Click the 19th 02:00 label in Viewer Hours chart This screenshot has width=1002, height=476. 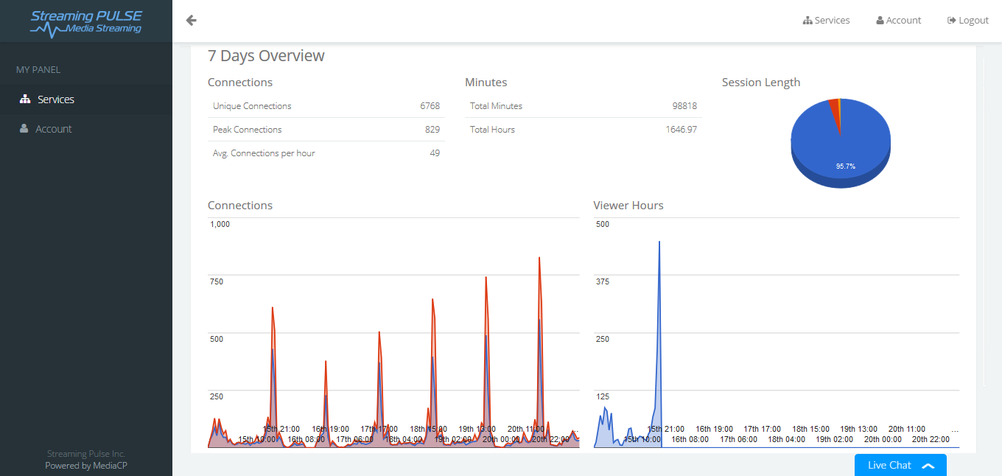coord(835,439)
